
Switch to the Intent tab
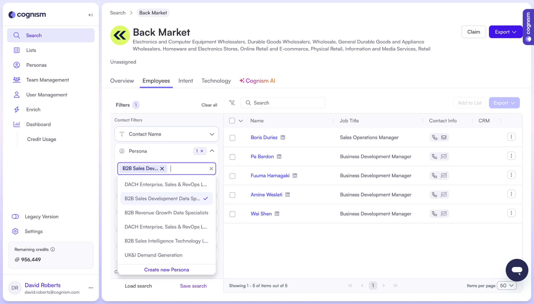pos(185,81)
